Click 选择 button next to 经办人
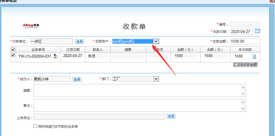The image size is (275, 136). tap(77, 79)
